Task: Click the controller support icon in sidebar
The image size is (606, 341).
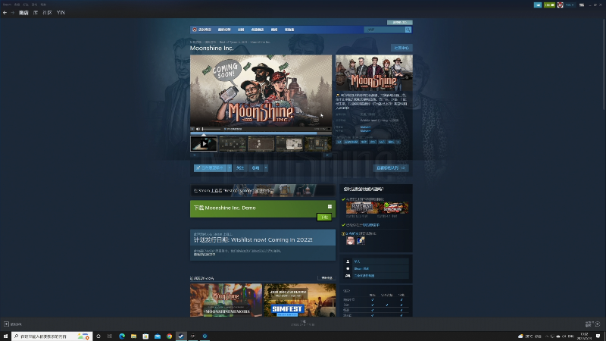Action: click(348, 276)
